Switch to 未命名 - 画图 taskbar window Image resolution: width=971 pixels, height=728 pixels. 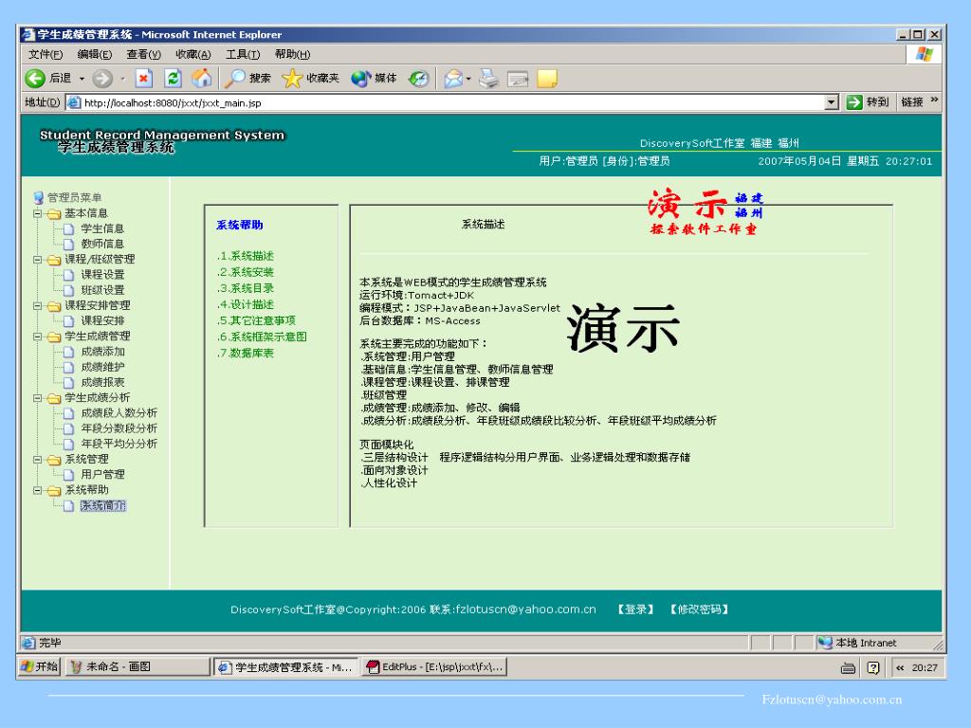[x=137, y=666]
